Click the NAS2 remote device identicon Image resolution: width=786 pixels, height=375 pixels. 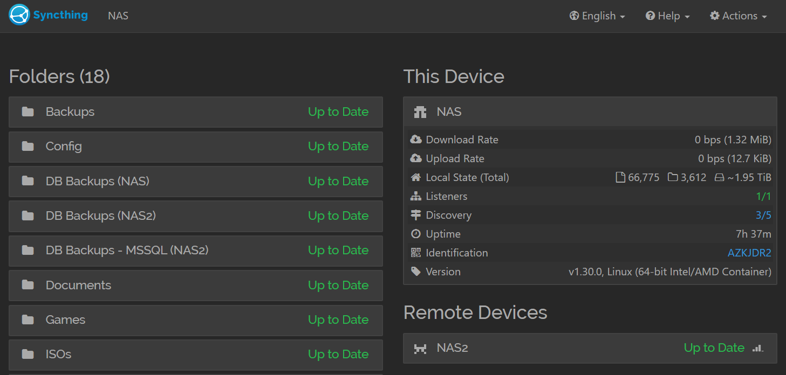(x=420, y=348)
